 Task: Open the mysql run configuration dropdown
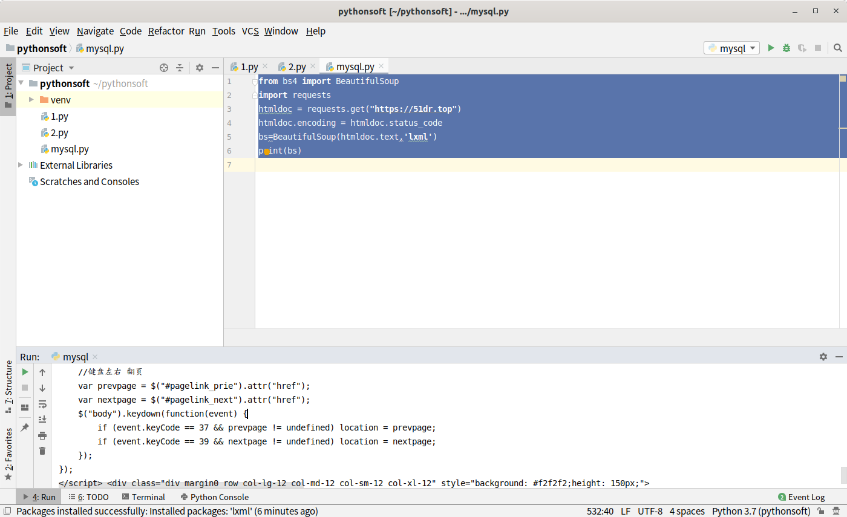point(731,48)
